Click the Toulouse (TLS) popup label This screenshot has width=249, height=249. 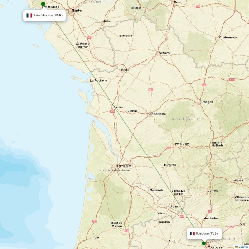(x=207, y=233)
